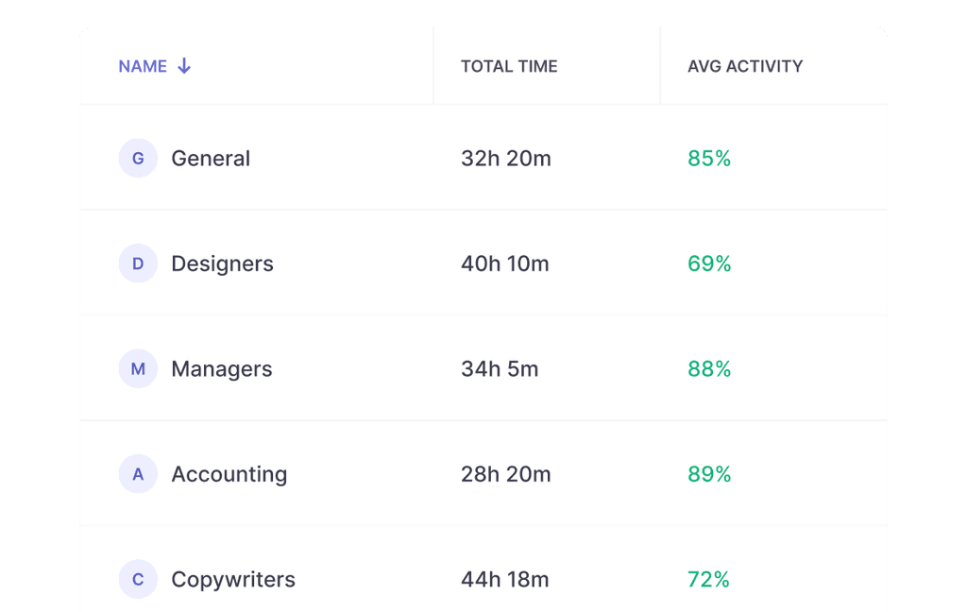
Task: Click the Copywriters avatar icon
Action: pyautogui.click(x=138, y=579)
